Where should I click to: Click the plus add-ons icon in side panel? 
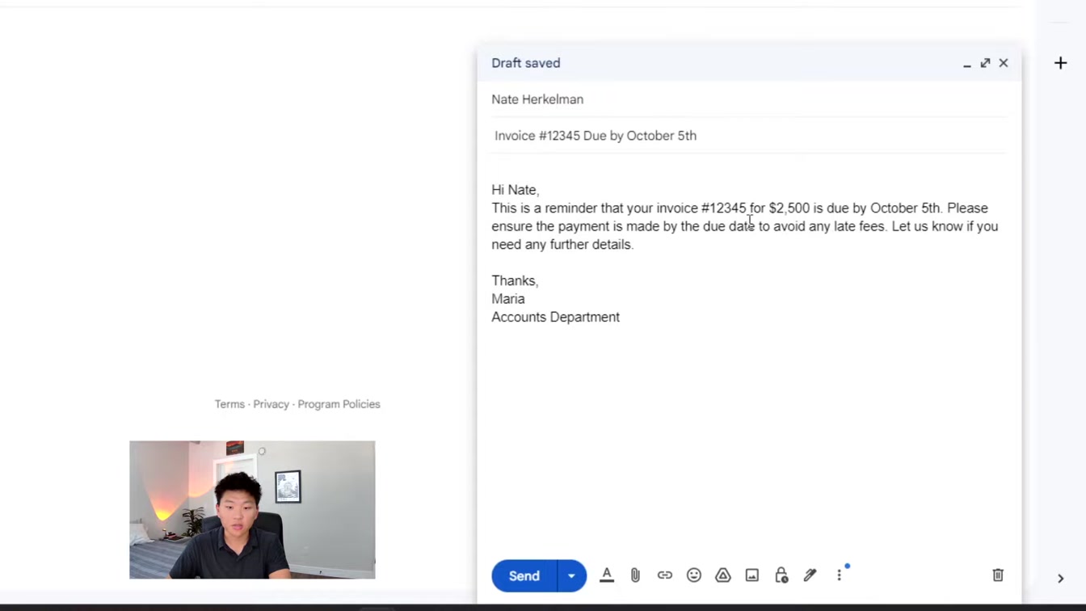pyautogui.click(x=1061, y=63)
